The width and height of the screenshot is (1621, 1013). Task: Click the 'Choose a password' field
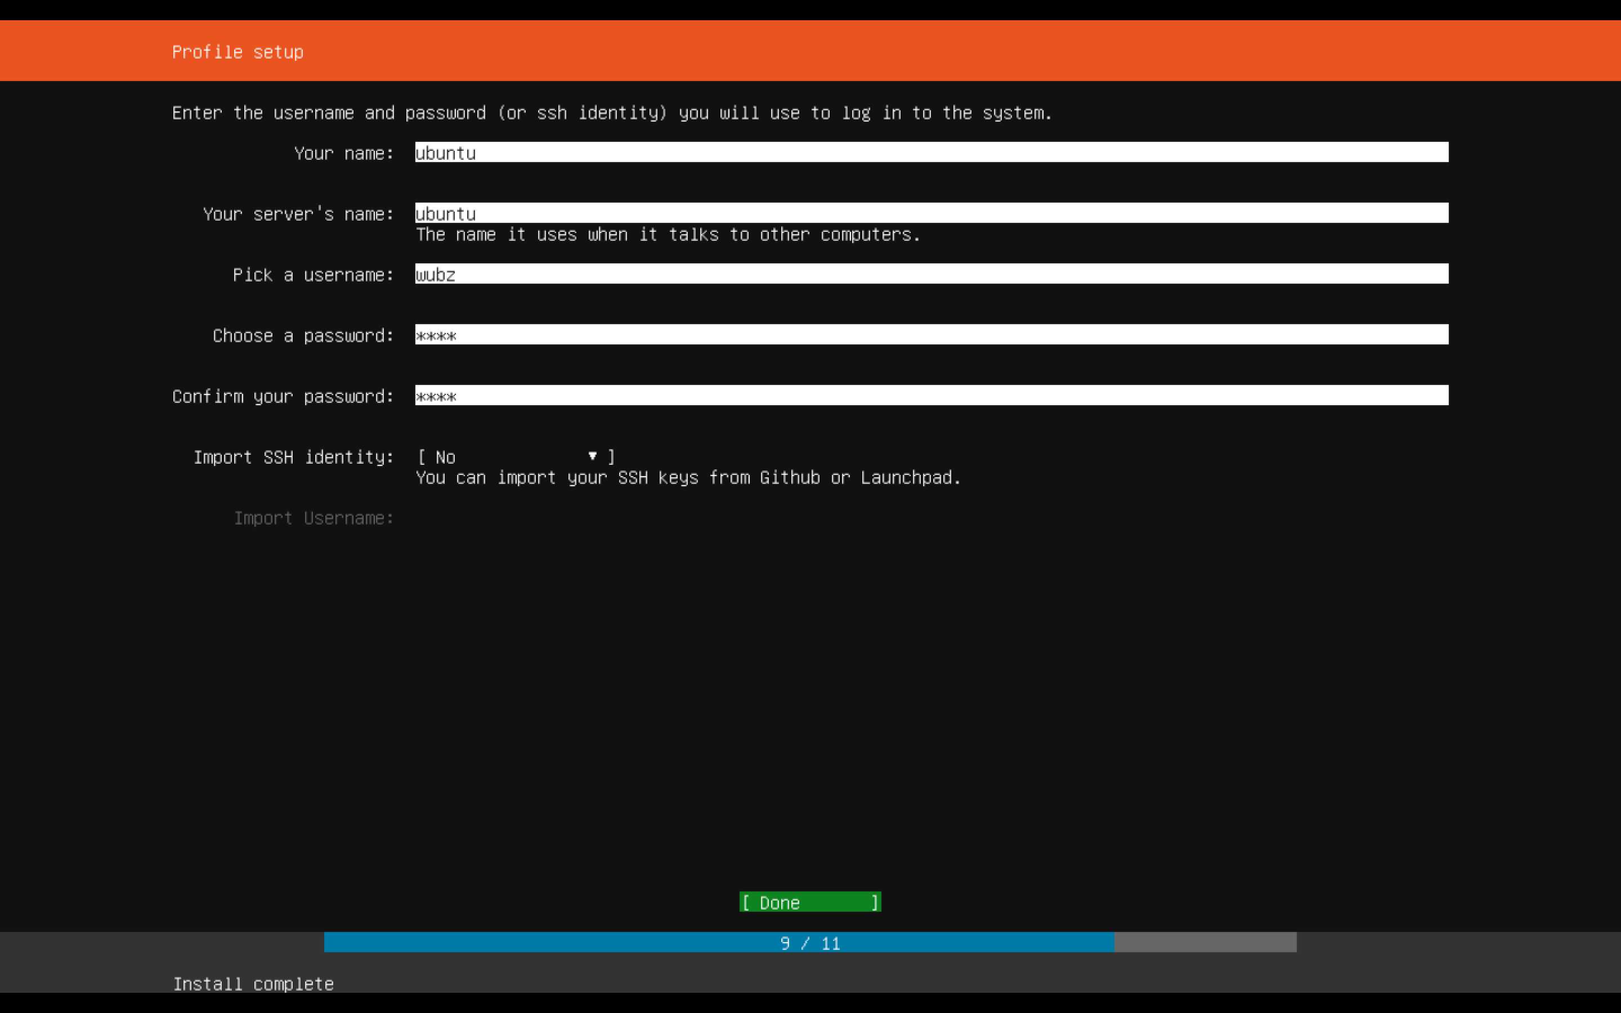tap(931, 334)
